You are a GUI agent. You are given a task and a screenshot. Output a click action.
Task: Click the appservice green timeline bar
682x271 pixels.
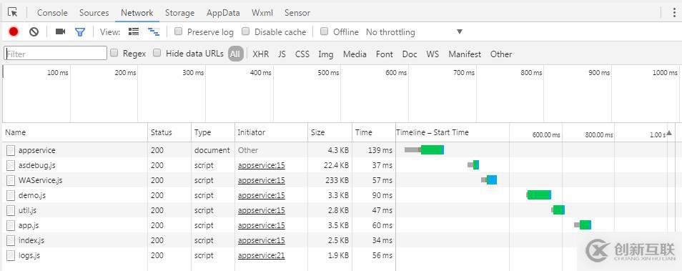432,149
